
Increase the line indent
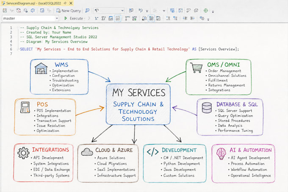click(192, 18)
